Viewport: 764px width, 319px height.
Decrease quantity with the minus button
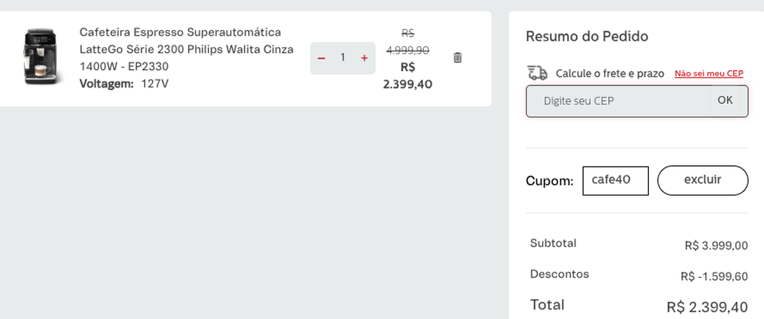322,58
